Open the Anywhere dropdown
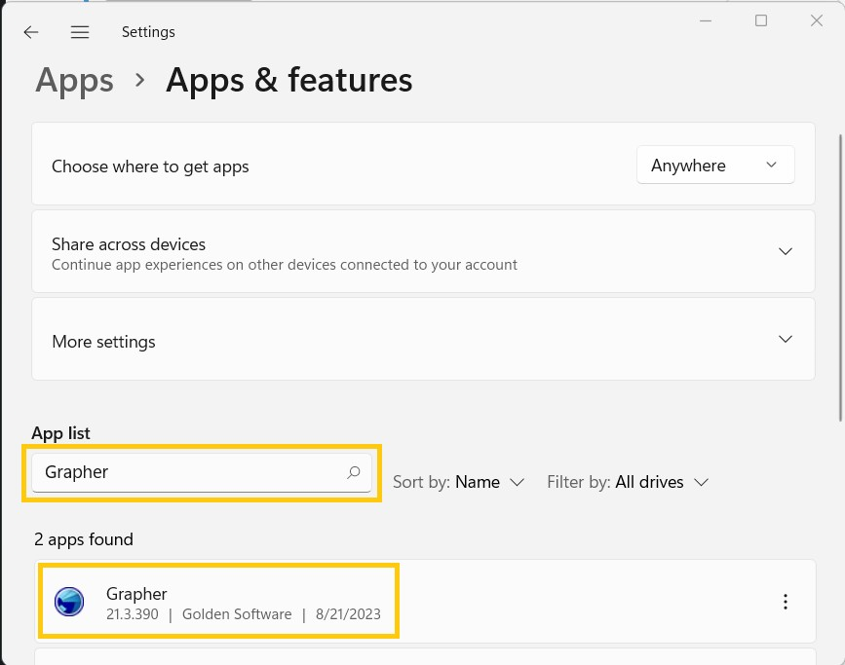 (715, 165)
